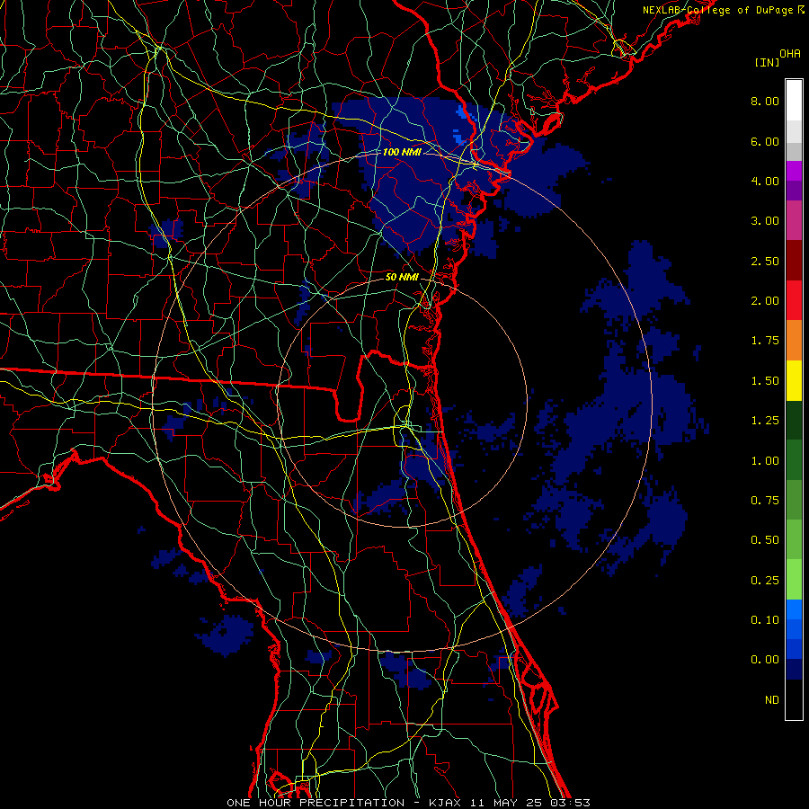Image resolution: width=809 pixels, height=809 pixels.
Task: Click the 1.00 legend value
Action: [x=765, y=461]
